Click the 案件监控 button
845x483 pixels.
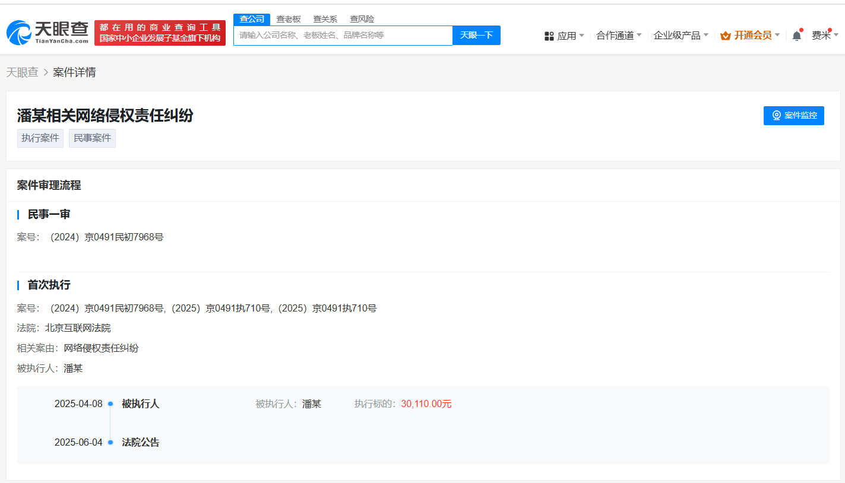coord(794,116)
